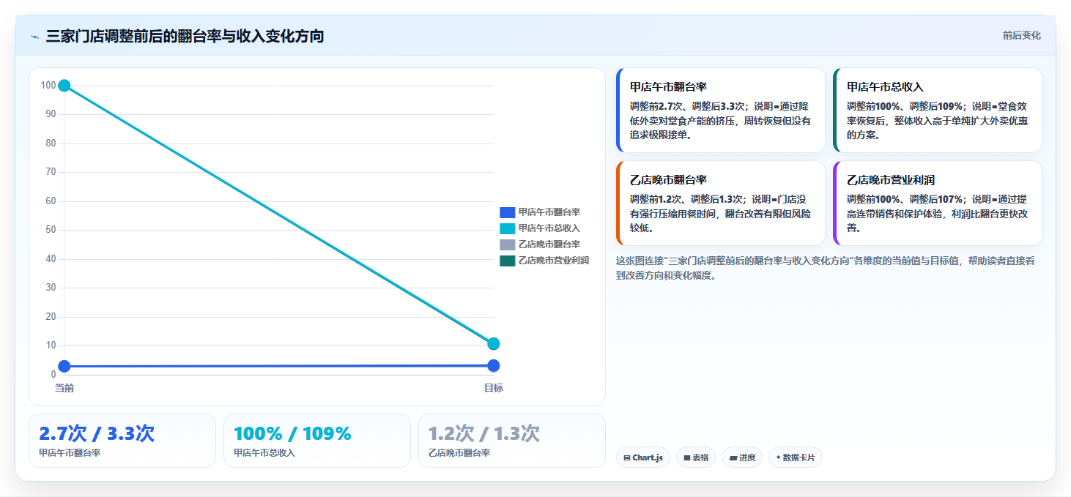Click the 当前 x-axis label
Screen dimensions: 1071x497
(64, 388)
